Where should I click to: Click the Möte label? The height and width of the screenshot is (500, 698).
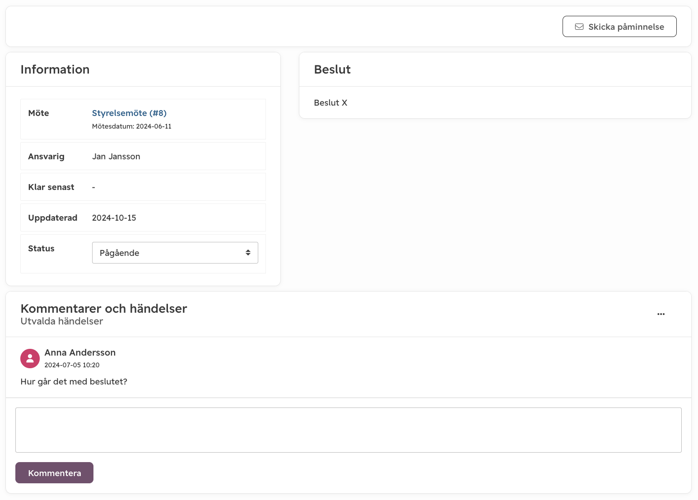(x=38, y=113)
